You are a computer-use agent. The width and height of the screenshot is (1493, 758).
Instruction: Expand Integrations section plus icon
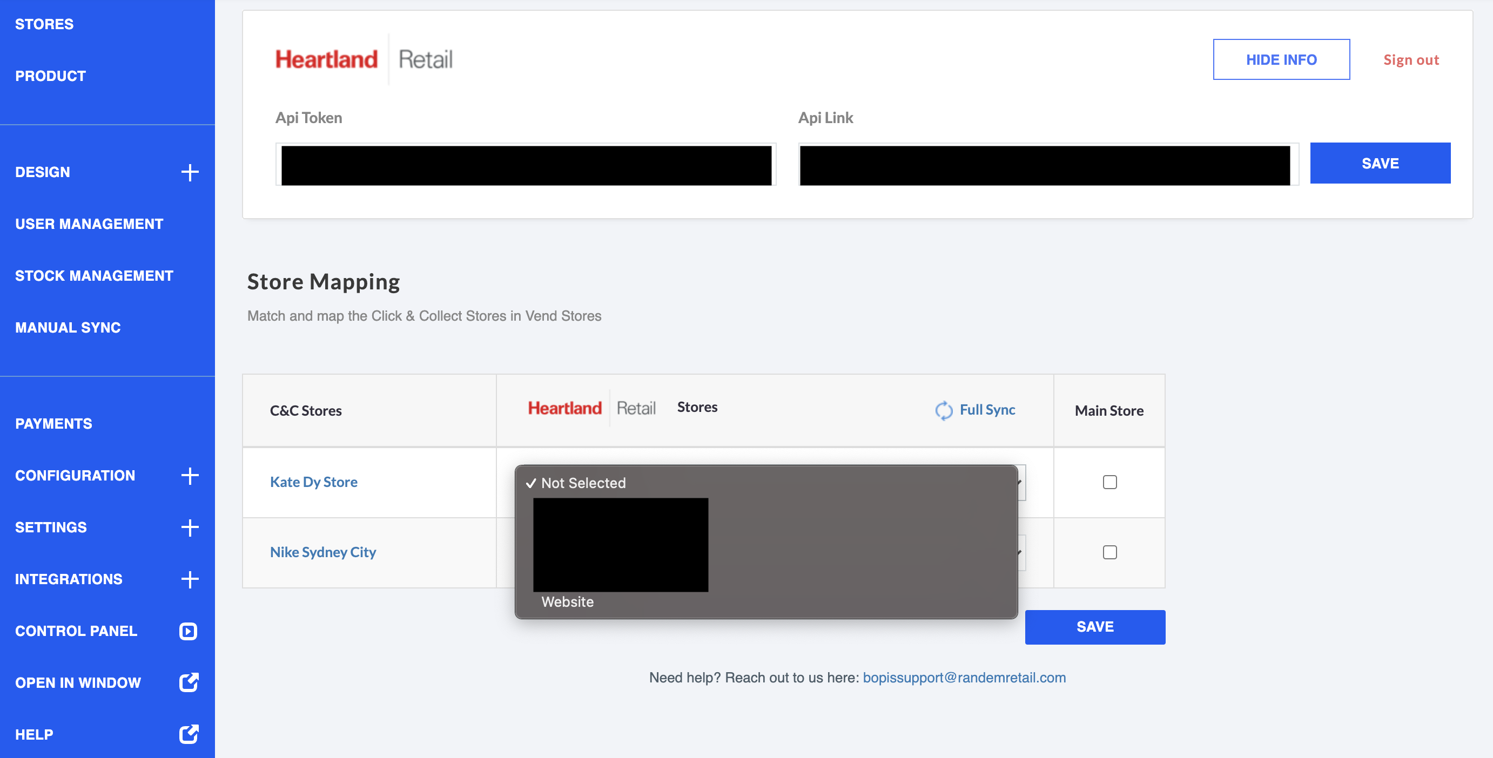tap(190, 579)
